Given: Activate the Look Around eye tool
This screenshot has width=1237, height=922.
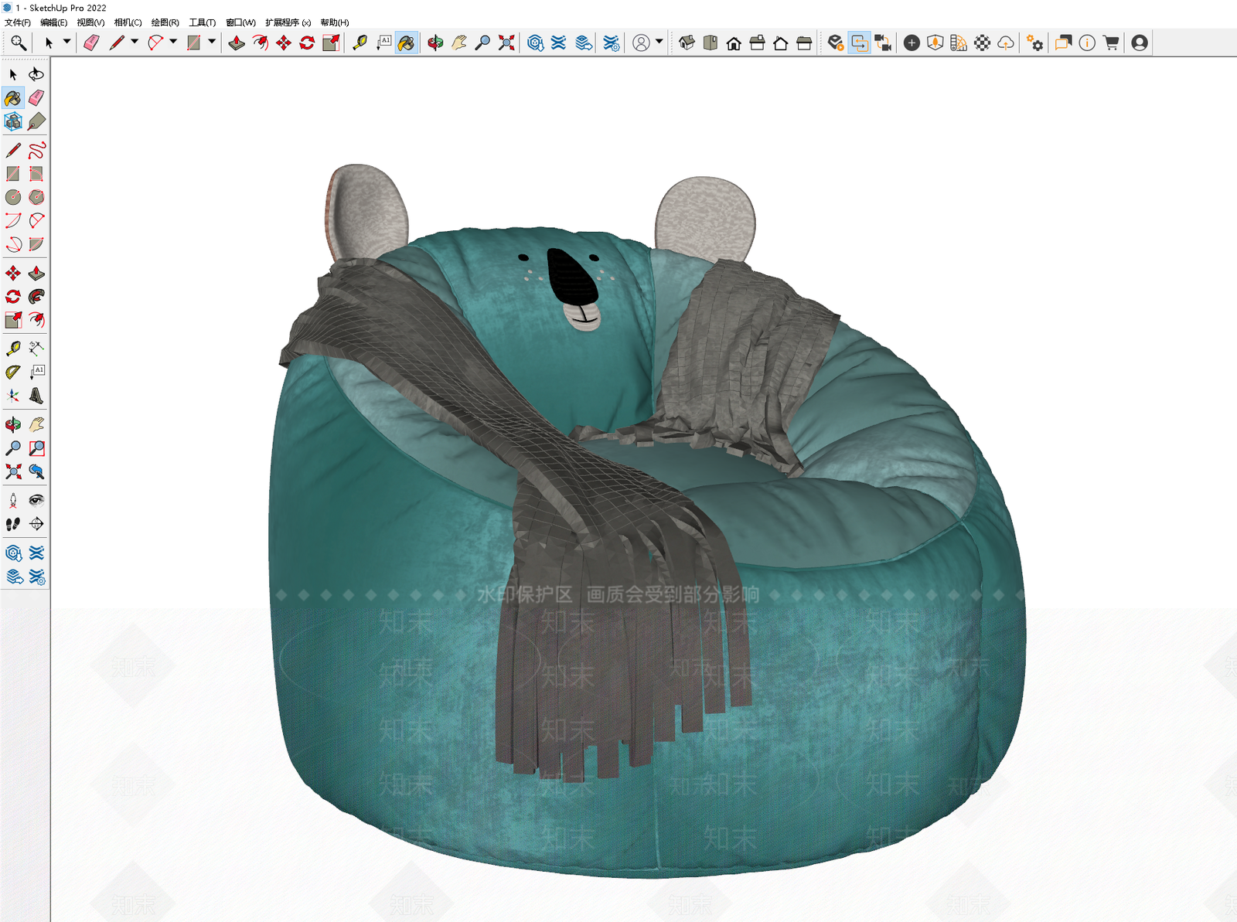Looking at the screenshot, I should [36, 500].
